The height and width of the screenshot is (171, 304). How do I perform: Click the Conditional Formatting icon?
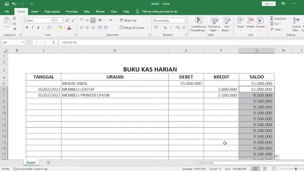[199, 20]
